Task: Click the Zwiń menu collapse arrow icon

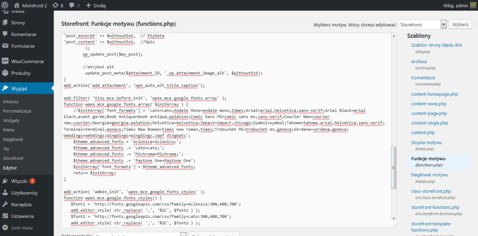Action: [5, 228]
